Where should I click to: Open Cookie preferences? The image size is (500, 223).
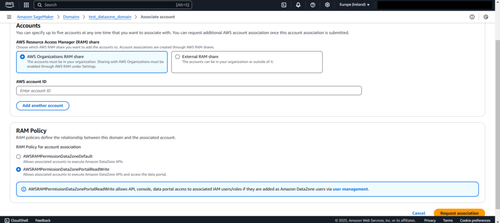click(x=475, y=221)
